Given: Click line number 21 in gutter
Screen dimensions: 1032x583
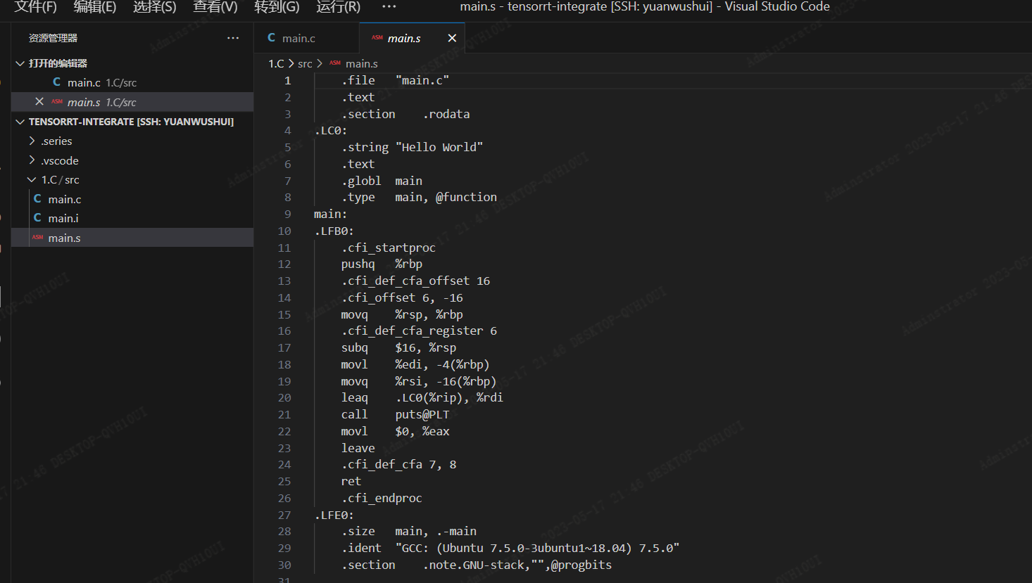Looking at the screenshot, I should pos(284,414).
